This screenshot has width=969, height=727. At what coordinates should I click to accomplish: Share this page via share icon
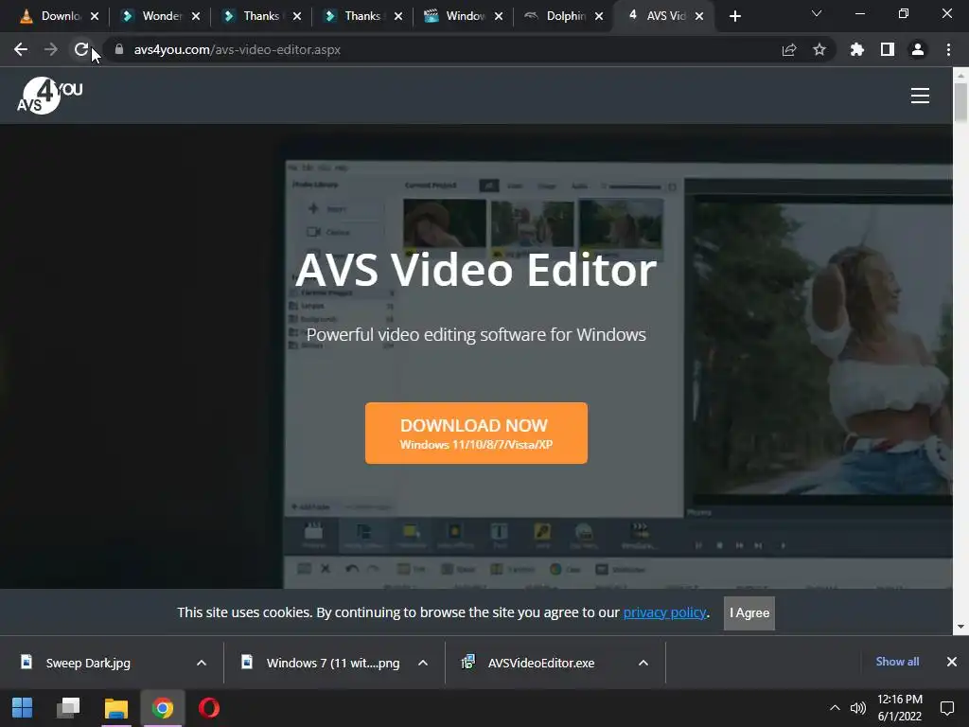point(789,49)
